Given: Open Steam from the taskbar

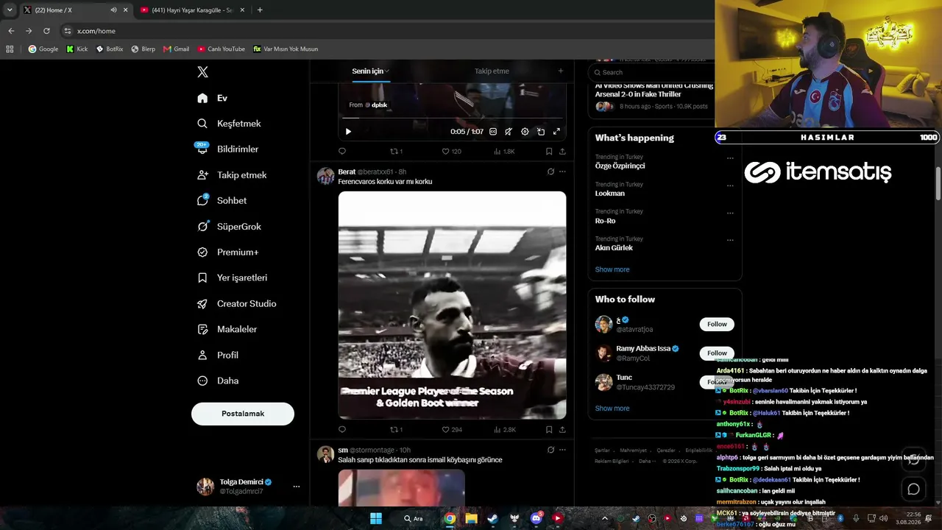Looking at the screenshot, I should pyautogui.click(x=493, y=518).
